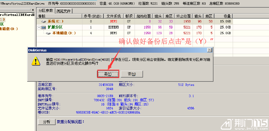Viewport: 269px width, 131px height.
Task: Click the 系统(C:) drive icon in table
Action: [x=44, y=21]
